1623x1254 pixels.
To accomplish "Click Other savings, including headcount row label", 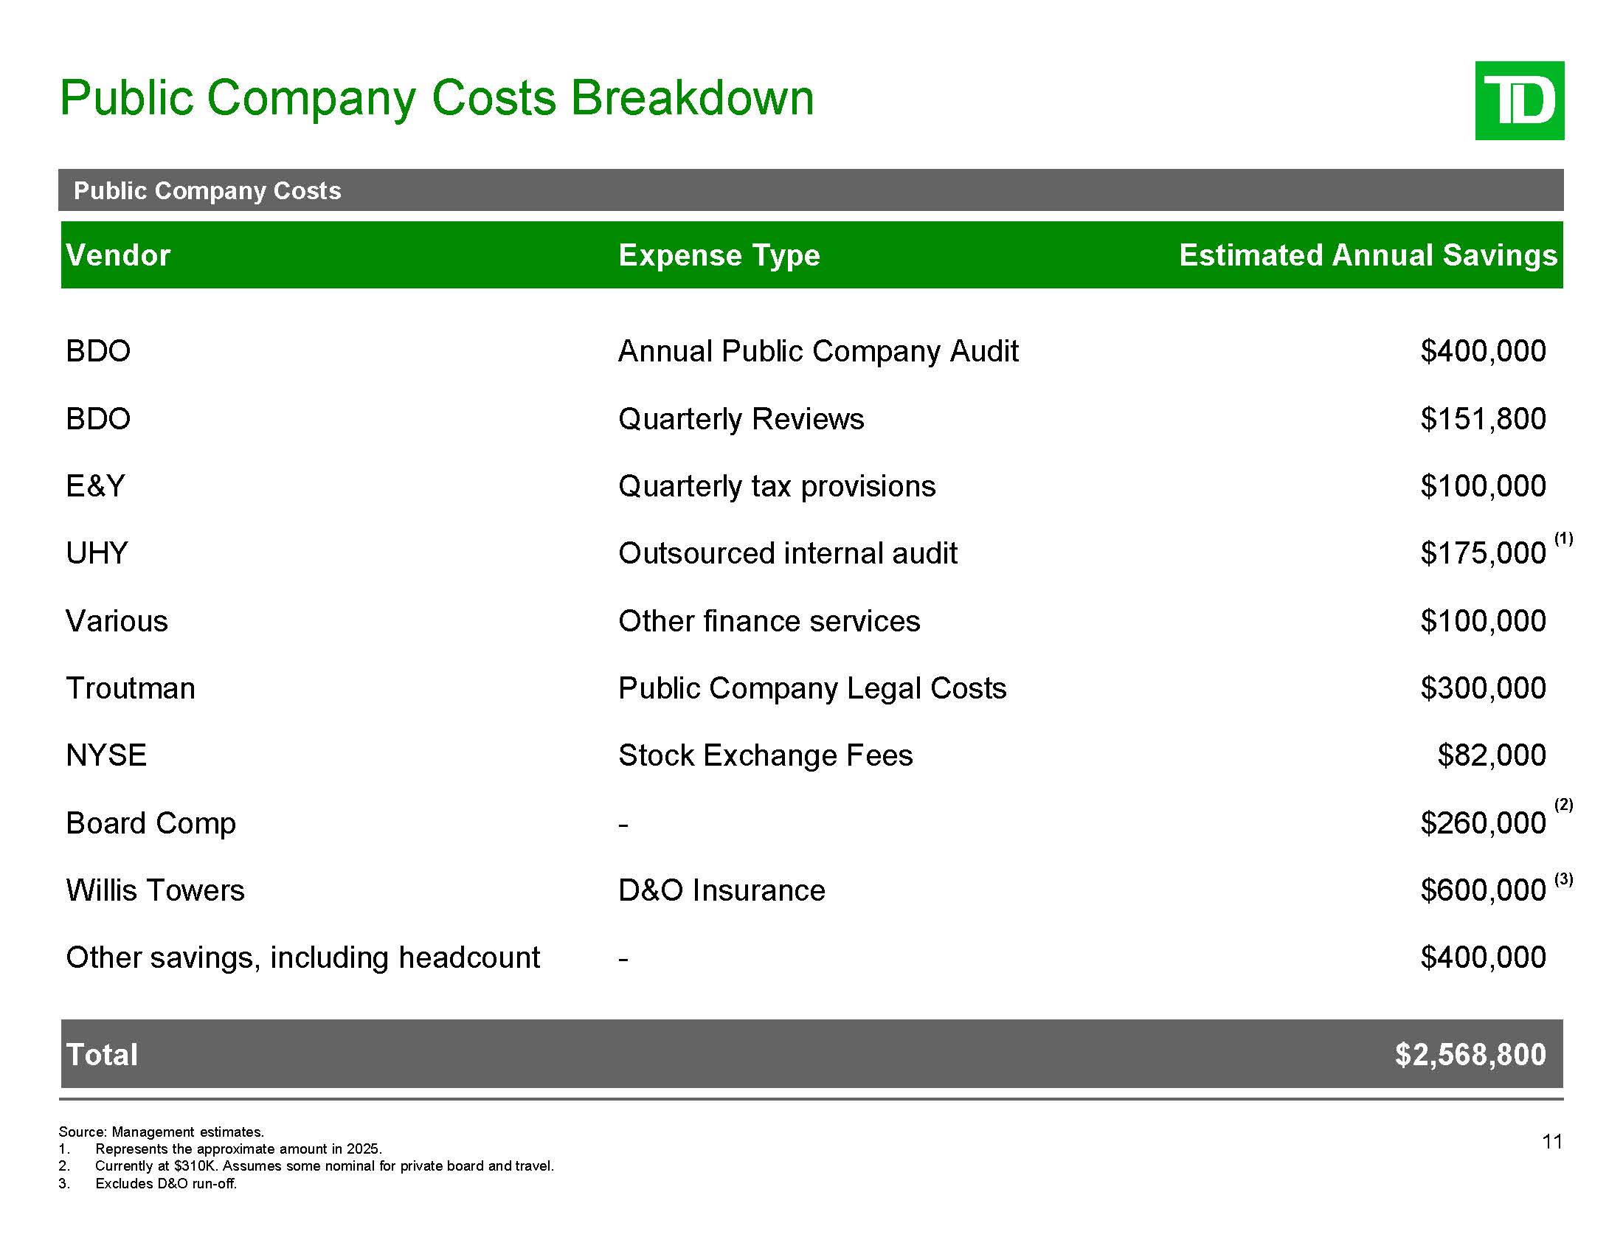I will click(302, 957).
